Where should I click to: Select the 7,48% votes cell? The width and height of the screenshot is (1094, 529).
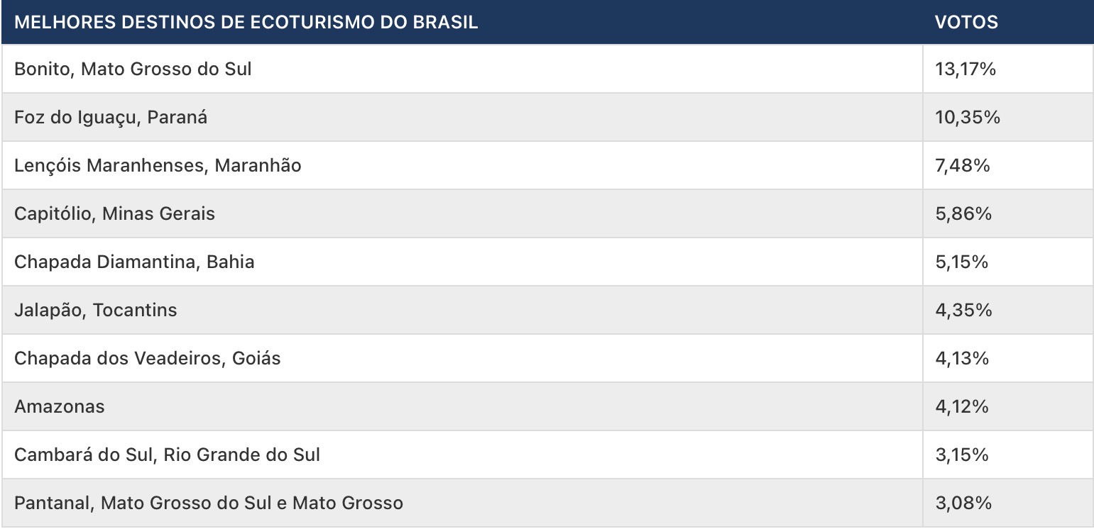(x=962, y=165)
